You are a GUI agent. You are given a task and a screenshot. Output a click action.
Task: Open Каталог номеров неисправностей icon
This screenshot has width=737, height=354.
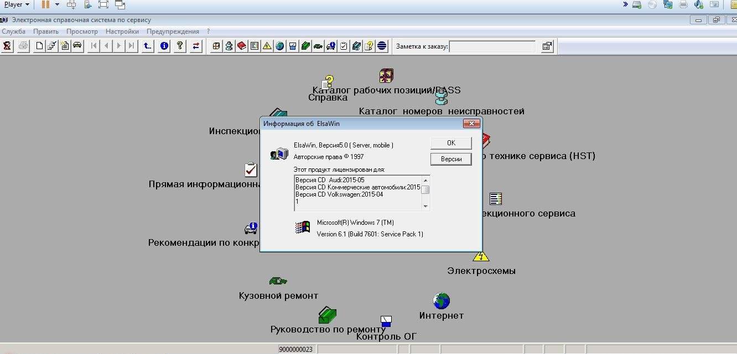click(440, 97)
